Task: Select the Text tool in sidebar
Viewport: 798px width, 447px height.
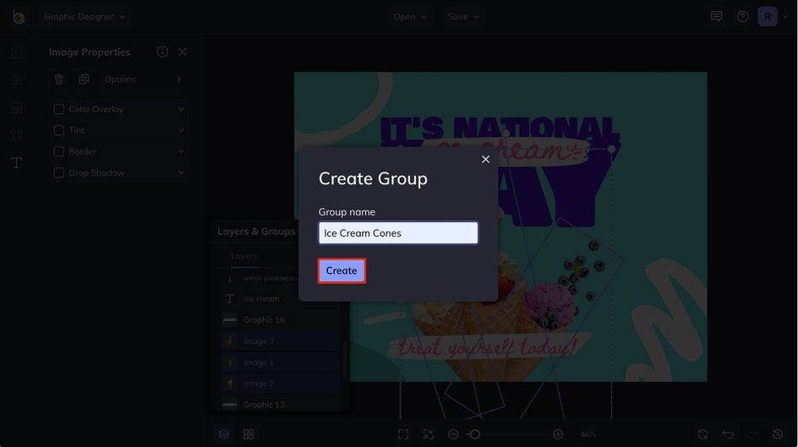Action: 16,163
